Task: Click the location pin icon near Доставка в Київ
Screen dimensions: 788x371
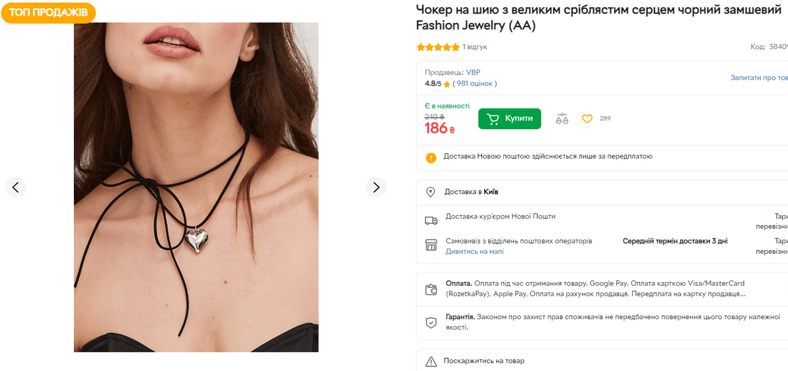Action: pyautogui.click(x=431, y=191)
